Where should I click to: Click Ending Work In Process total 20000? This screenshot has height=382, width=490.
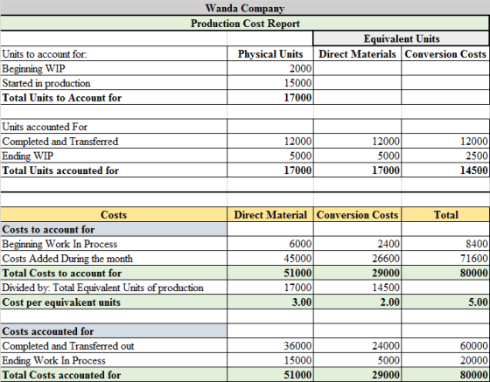pos(474,360)
